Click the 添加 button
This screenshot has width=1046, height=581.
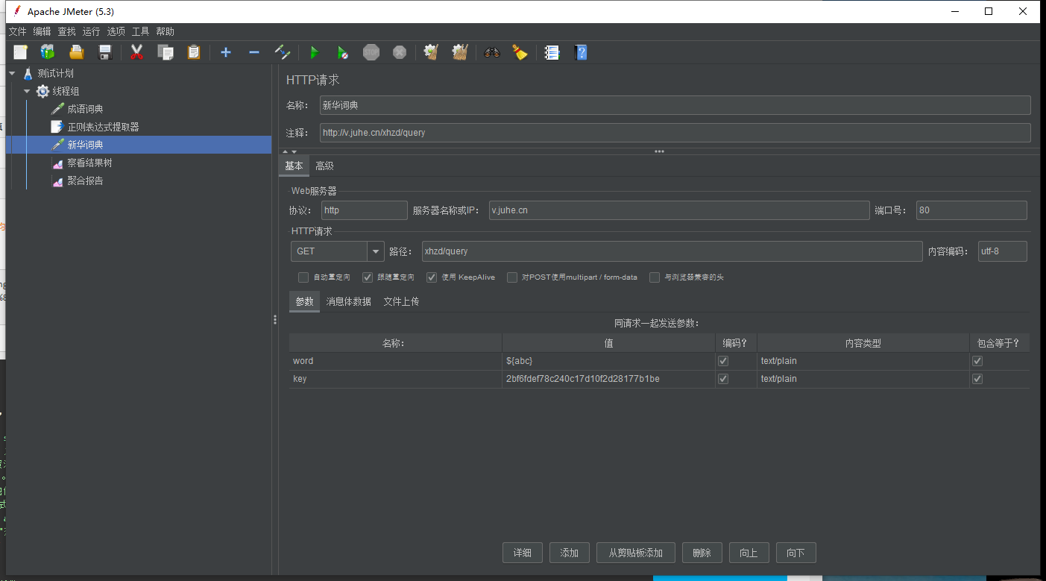pyautogui.click(x=569, y=553)
